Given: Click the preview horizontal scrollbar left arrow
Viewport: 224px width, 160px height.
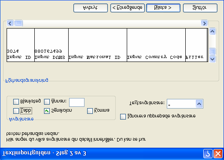Looking at the screenshot, I should click(x=10, y=23).
